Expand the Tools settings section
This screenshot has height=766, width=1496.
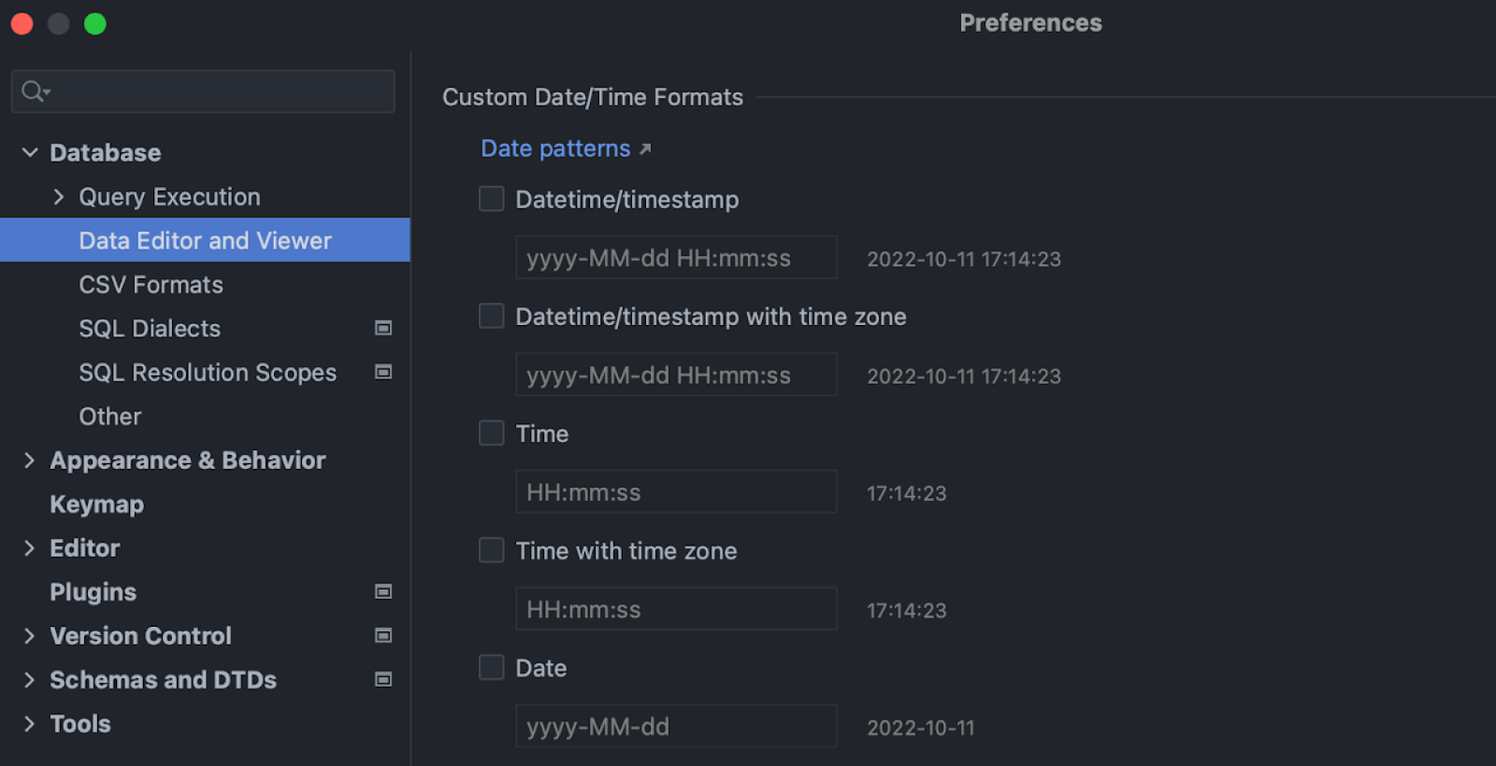coord(30,723)
